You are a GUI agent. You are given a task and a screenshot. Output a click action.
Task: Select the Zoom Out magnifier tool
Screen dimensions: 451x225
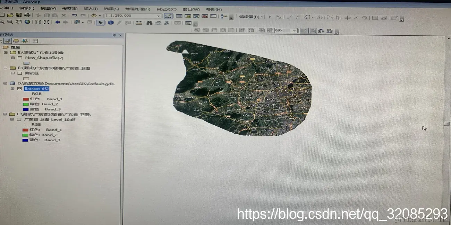(10, 22)
